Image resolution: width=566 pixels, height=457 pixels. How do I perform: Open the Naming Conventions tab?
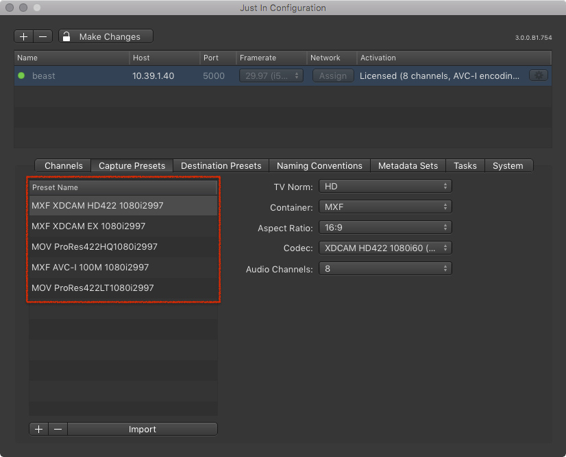click(x=319, y=165)
